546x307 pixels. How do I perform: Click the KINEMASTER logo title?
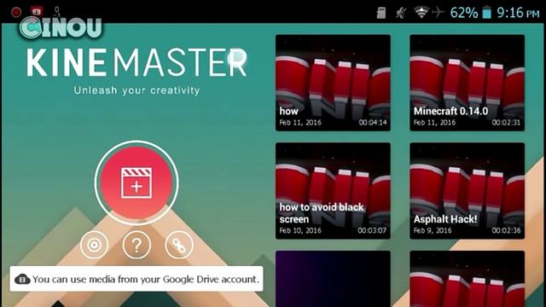[x=136, y=62]
